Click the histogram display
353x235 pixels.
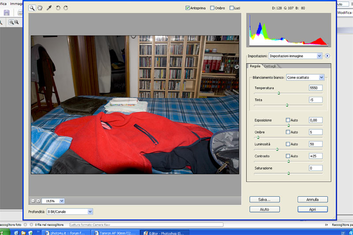tap(289, 30)
